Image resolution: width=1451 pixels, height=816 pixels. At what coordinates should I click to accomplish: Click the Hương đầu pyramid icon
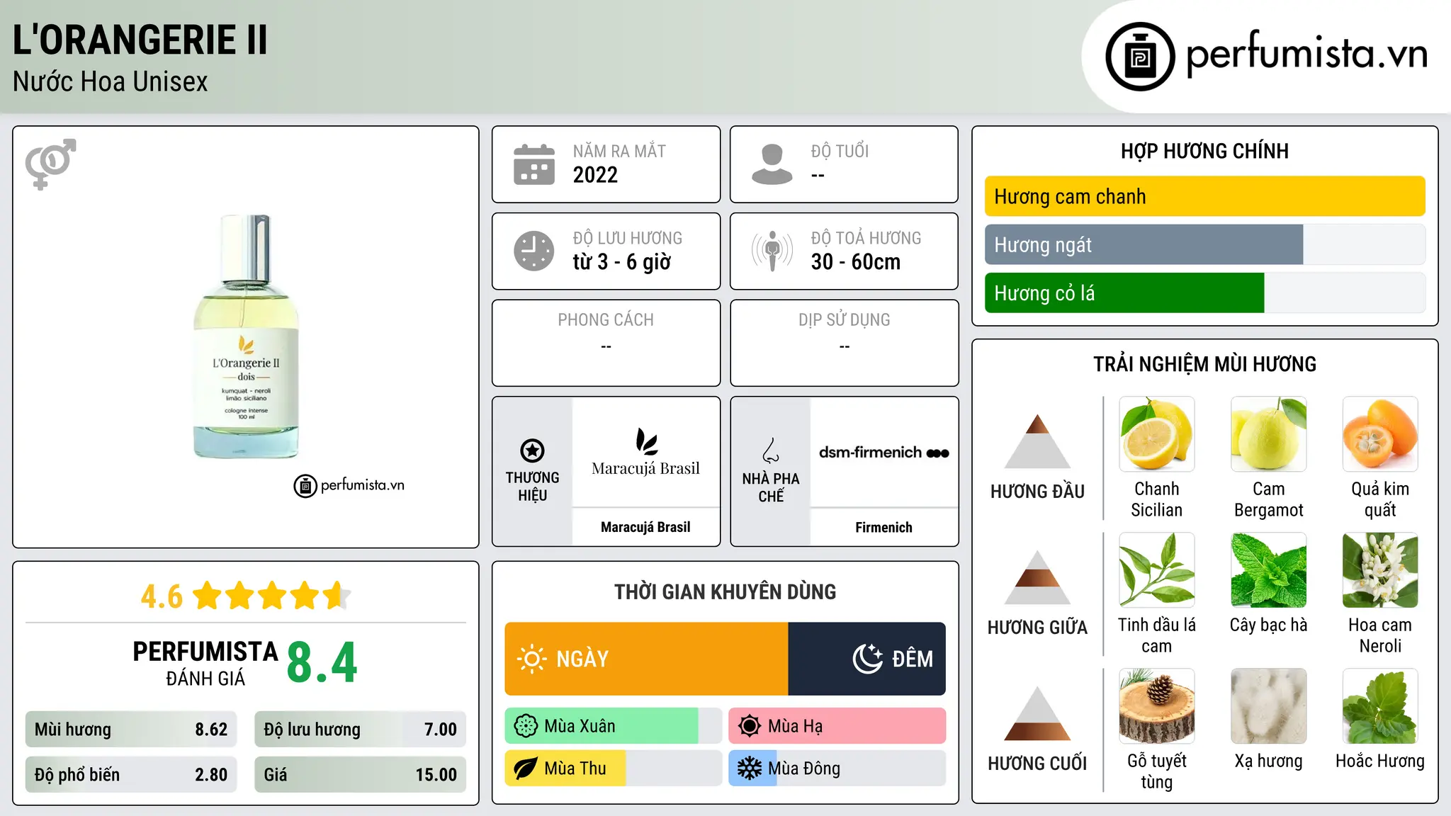click(1037, 441)
